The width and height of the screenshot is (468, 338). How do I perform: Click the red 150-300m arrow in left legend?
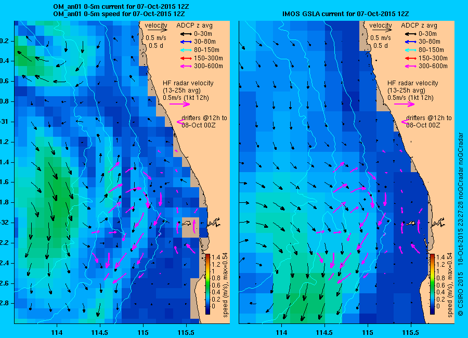click(186, 58)
